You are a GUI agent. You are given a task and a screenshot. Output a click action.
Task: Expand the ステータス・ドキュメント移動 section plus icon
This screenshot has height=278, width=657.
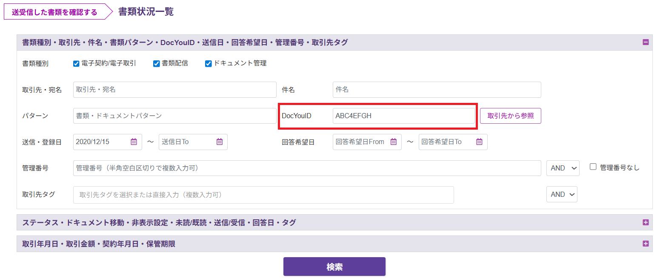(646, 222)
